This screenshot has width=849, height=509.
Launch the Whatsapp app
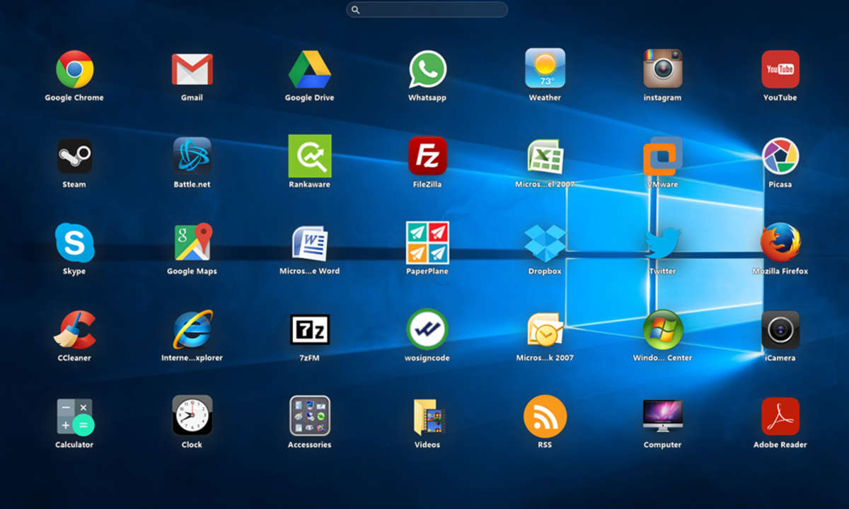[427, 69]
